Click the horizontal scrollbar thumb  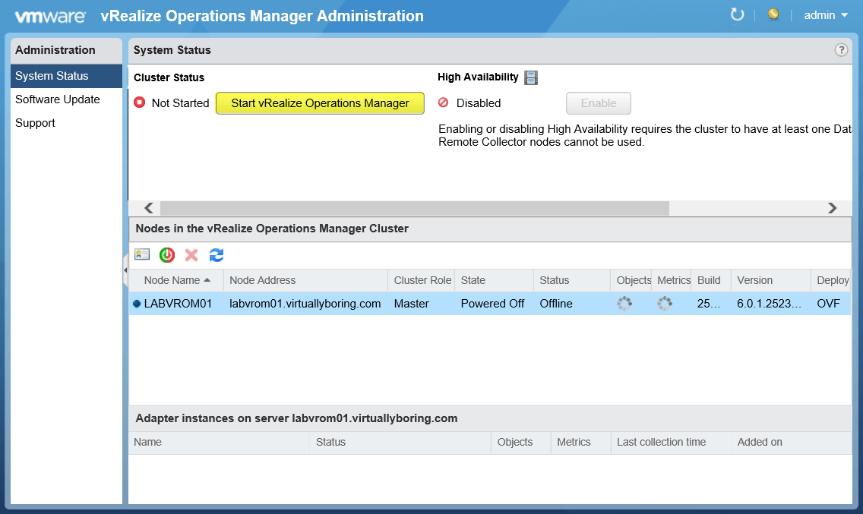point(415,208)
